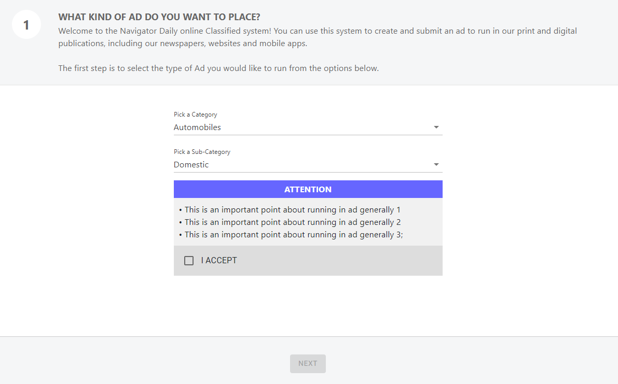Click the ATTENTION notice body area
The image size is (618, 384).
[423, 222]
